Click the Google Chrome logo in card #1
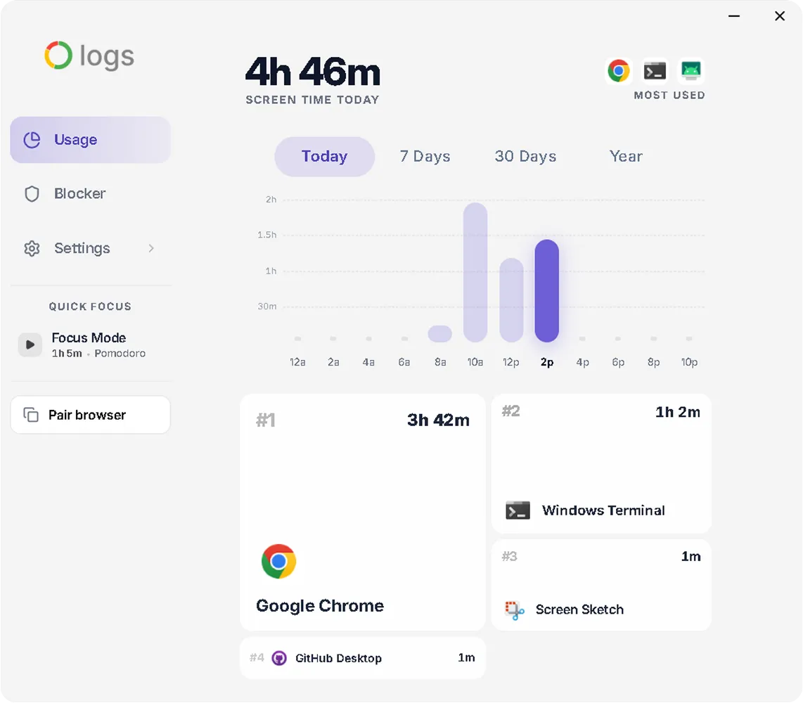The height and width of the screenshot is (703, 803). coord(278,561)
